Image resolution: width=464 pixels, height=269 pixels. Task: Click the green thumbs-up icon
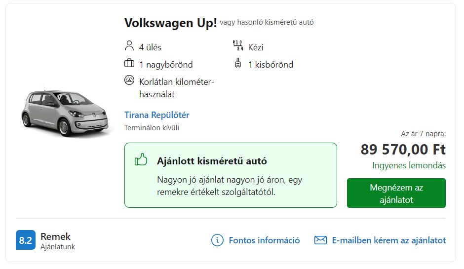point(141,159)
